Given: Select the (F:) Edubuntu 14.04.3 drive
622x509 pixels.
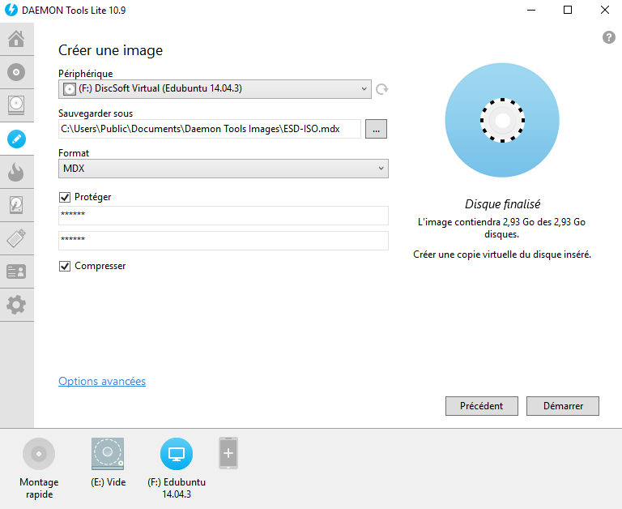Looking at the screenshot, I should [177, 454].
